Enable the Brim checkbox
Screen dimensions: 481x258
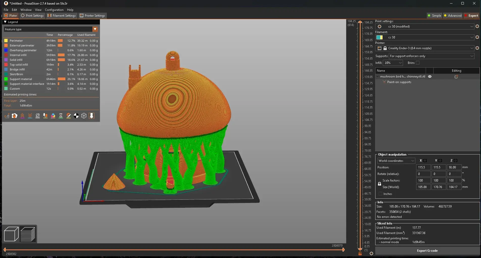tap(418, 63)
